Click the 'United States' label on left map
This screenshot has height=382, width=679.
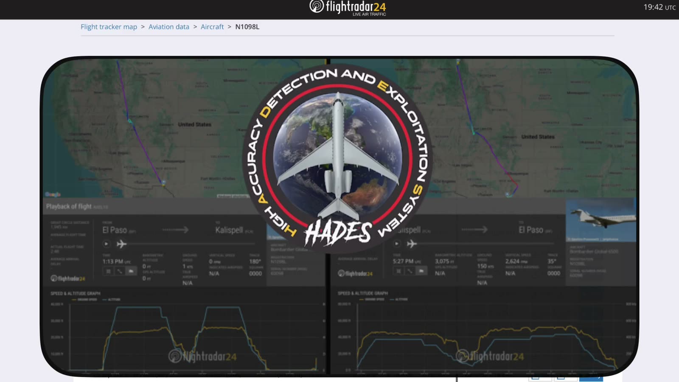coord(194,124)
